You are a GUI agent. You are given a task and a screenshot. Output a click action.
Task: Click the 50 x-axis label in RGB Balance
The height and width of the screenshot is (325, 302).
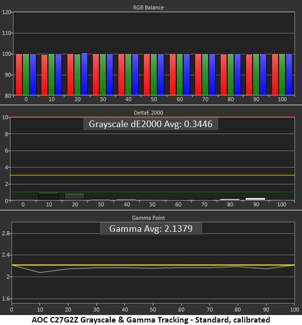pyautogui.click(x=154, y=99)
